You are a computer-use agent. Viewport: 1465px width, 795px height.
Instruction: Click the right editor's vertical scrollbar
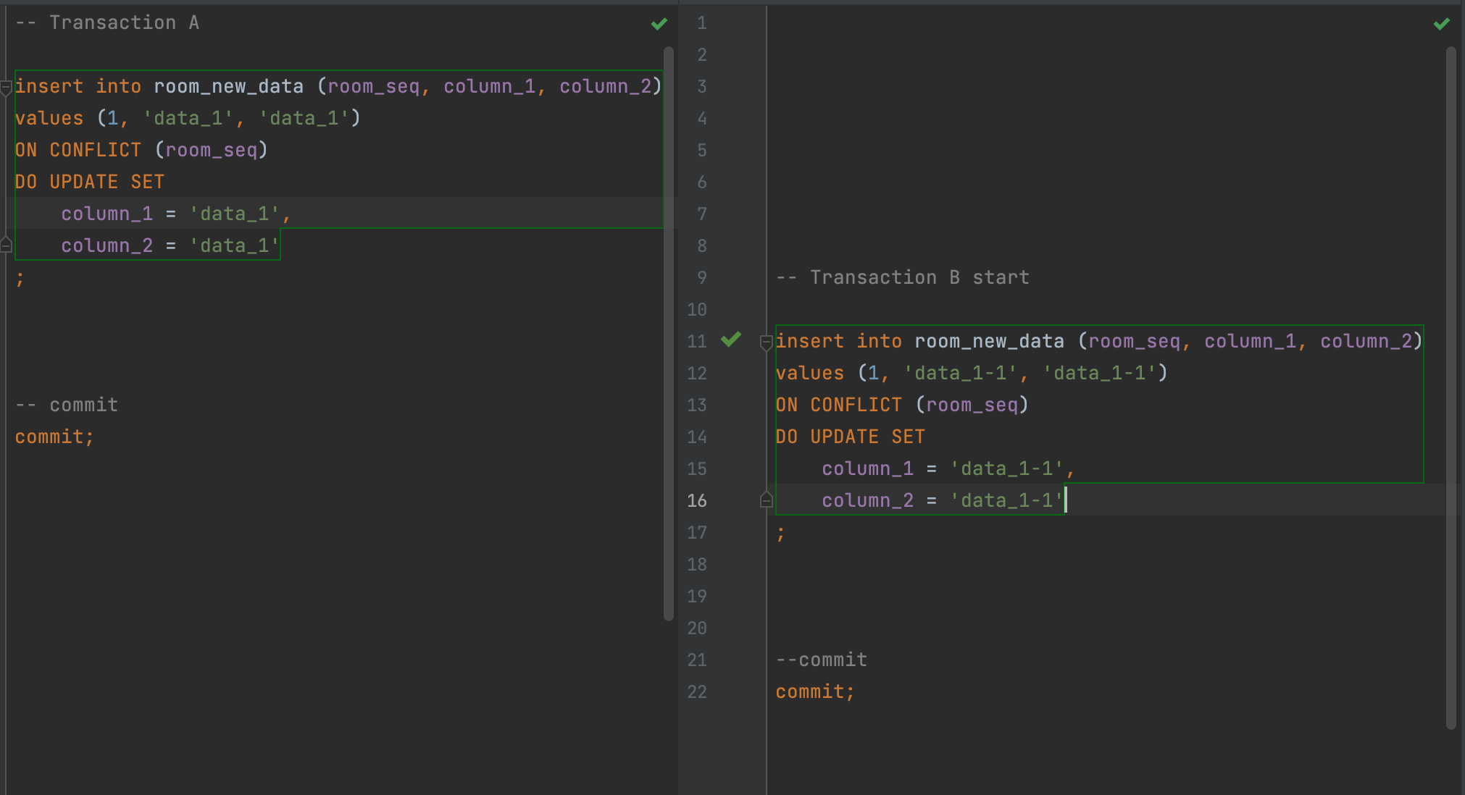(x=1451, y=387)
